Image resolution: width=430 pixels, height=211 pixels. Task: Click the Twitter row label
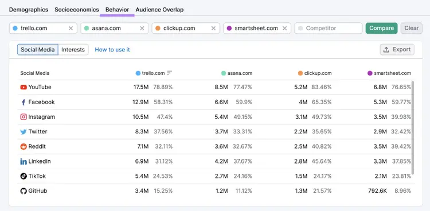point(38,132)
